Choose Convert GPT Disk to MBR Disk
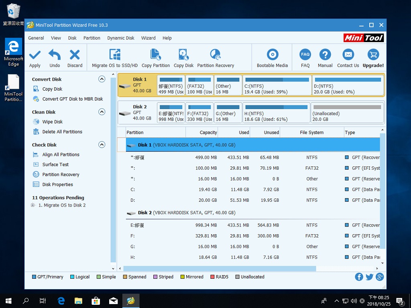Screen dimensions: 411x308 pyautogui.click(x=73, y=99)
